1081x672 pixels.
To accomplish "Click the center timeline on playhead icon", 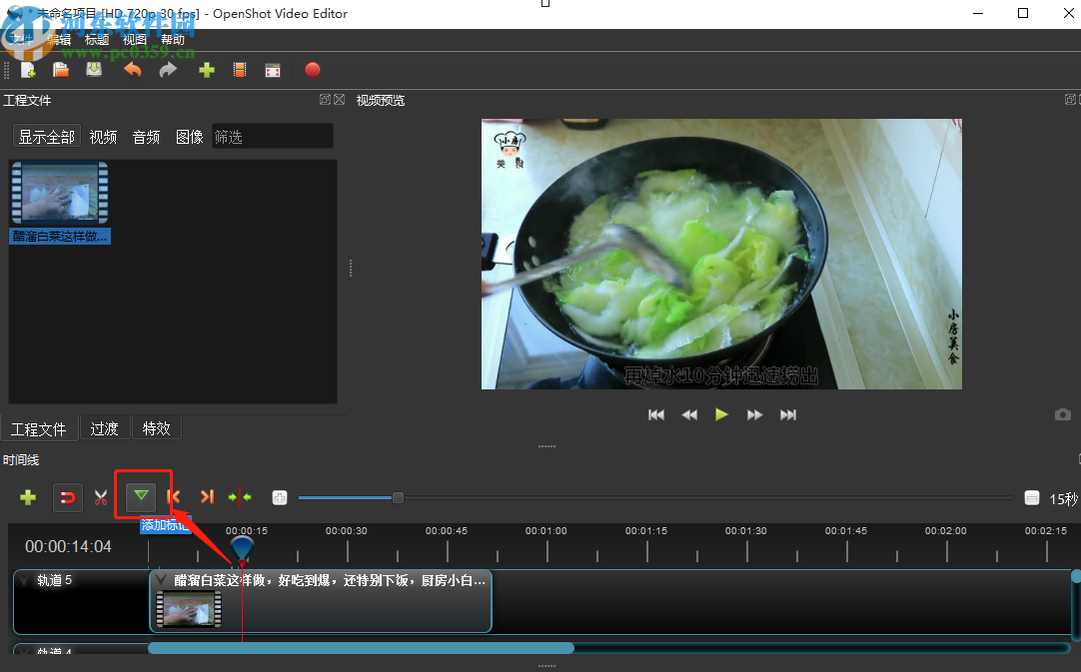I will [x=240, y=496].
